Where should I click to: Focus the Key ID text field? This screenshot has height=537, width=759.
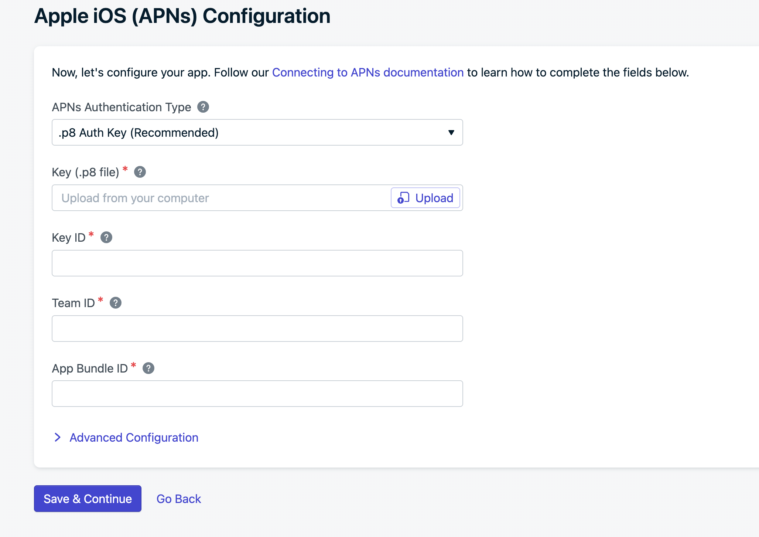coord(257,263)
